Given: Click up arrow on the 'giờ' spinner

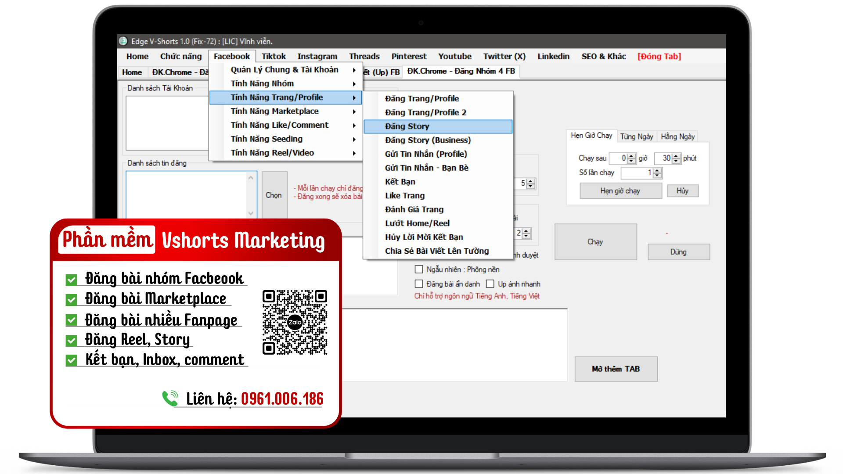Looking at the screenshot, I should (x=631, y=155).
